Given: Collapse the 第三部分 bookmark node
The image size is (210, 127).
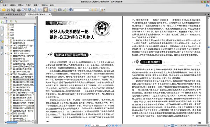Looking at the screenshot, I should [6, 74].
